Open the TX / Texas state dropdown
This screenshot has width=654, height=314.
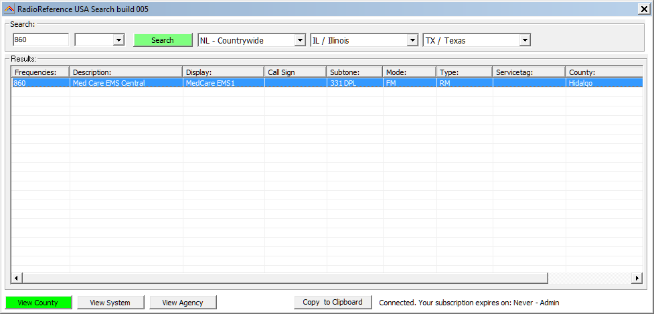tap(525, 40)
